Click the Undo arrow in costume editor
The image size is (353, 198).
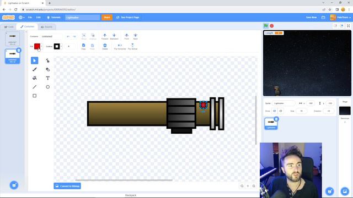68,36
